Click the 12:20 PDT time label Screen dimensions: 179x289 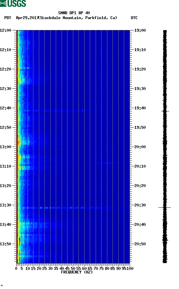tap(6, 69)
